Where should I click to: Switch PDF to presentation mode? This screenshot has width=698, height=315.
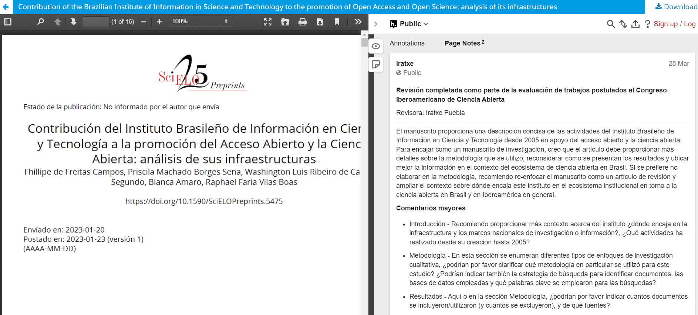point(268,22)
